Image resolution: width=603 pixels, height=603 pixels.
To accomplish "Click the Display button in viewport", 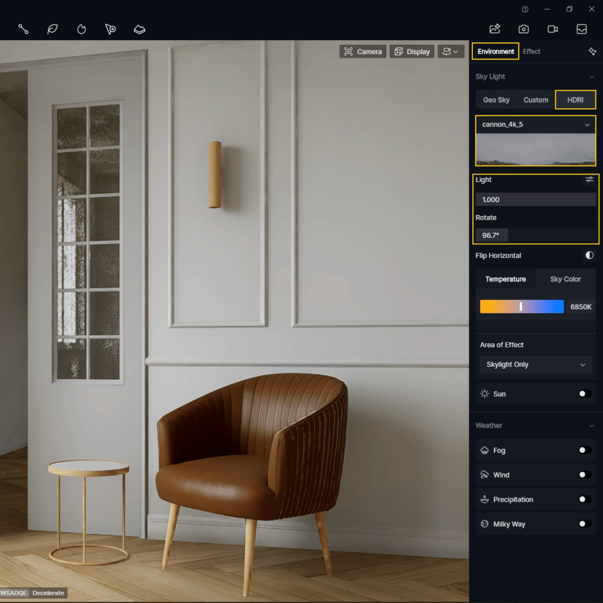I will (x=412, y=52).
